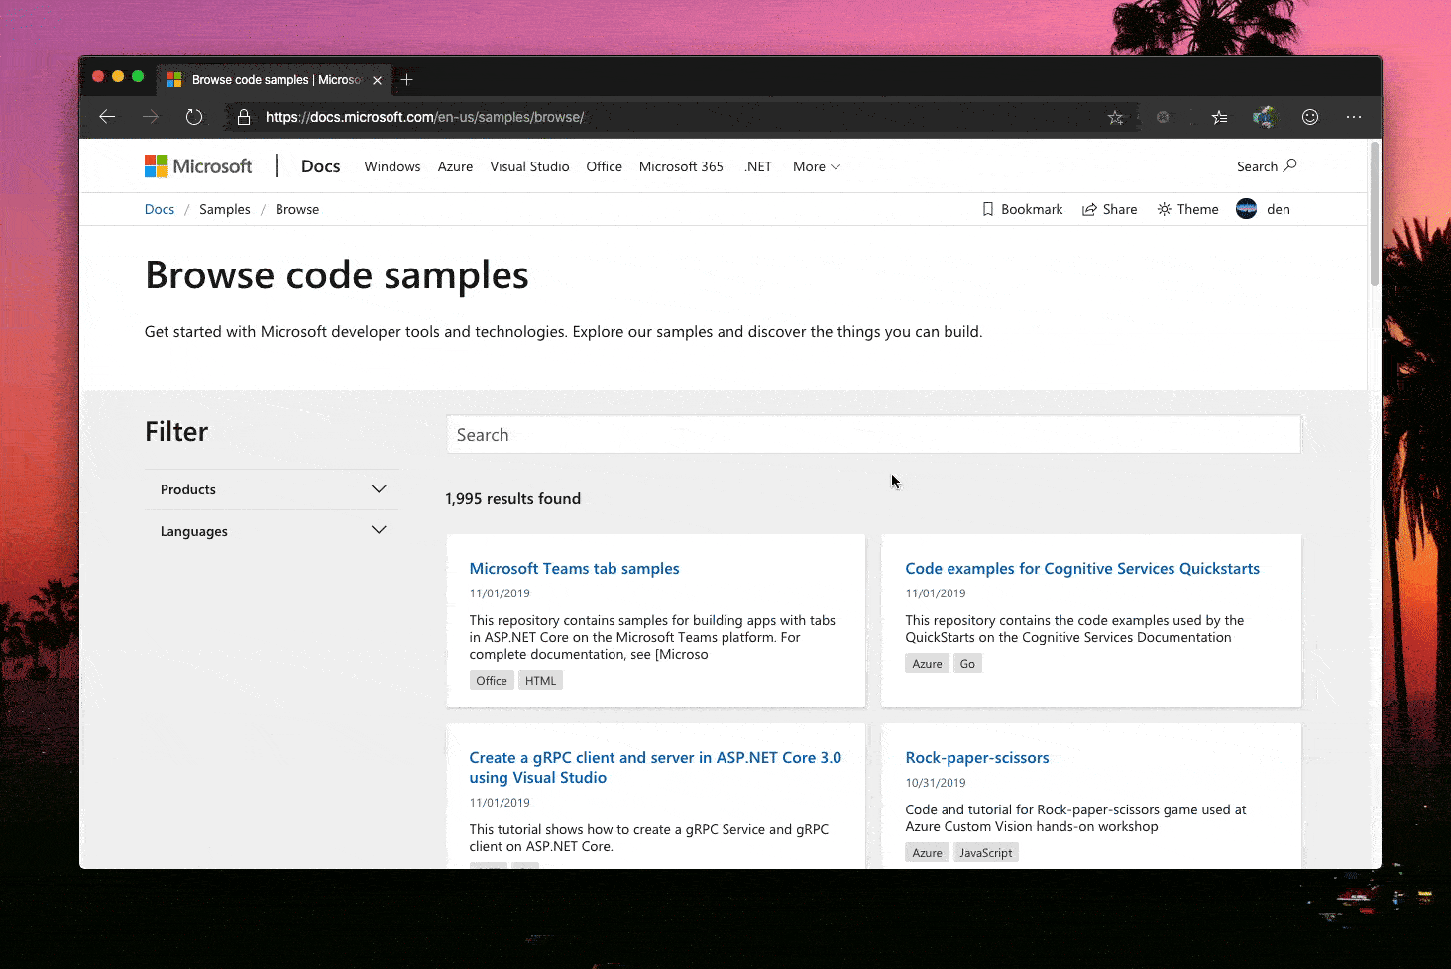Select the Browse code samples tab
The height and width of the screenshot is (969, 1451).
coord(274,80)
